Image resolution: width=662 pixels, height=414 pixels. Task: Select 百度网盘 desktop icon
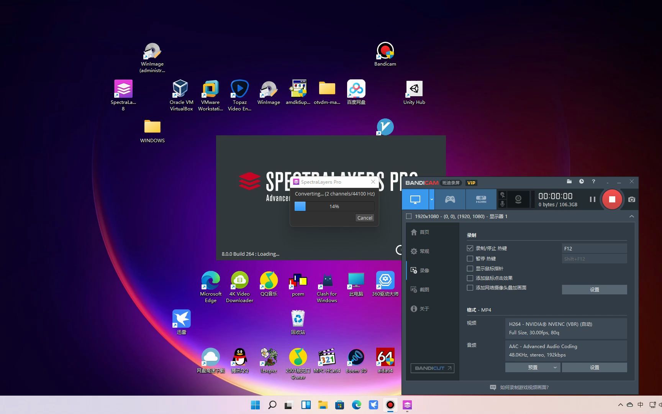tap(356, 92)
